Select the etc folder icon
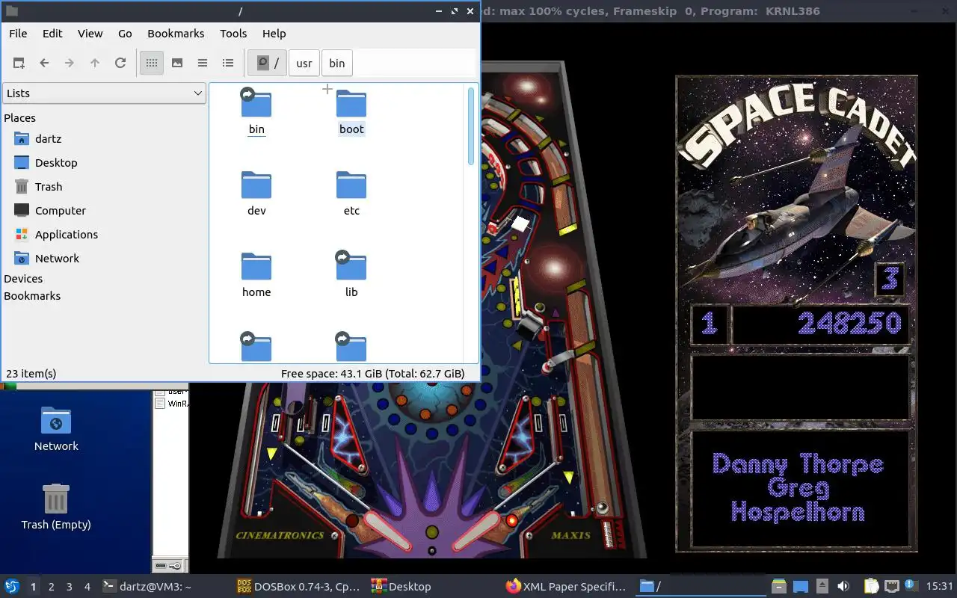The width and height of the screenshot is (957, 598). (351, 185)
